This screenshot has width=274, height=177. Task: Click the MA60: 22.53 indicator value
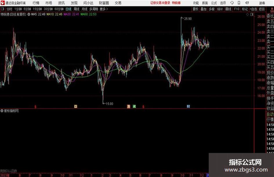pyautogui.click(x=88, y=14)
